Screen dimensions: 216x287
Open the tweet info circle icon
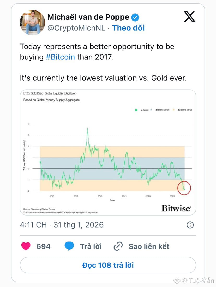190,225
